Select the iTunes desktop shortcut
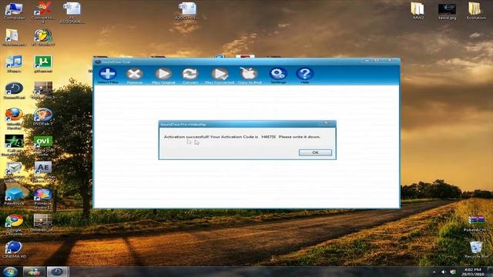Viewport: 493px width, 277px height. (x=14, y=64)
